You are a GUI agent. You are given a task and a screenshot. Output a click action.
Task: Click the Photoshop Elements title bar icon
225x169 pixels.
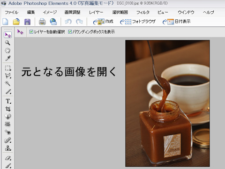tap(3, 3)
